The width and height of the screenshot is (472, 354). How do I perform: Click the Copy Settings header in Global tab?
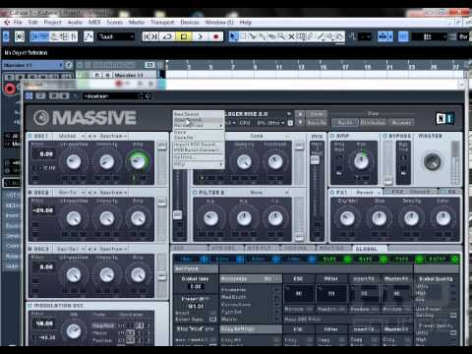[x=251, y=328]
